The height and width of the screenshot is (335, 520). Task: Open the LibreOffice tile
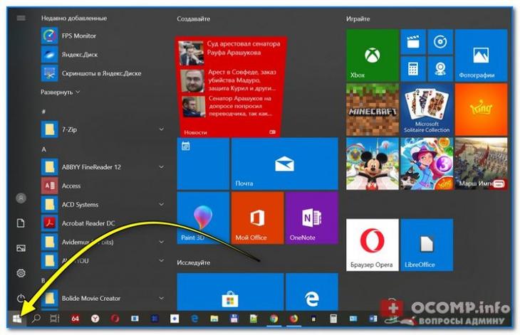427,245
